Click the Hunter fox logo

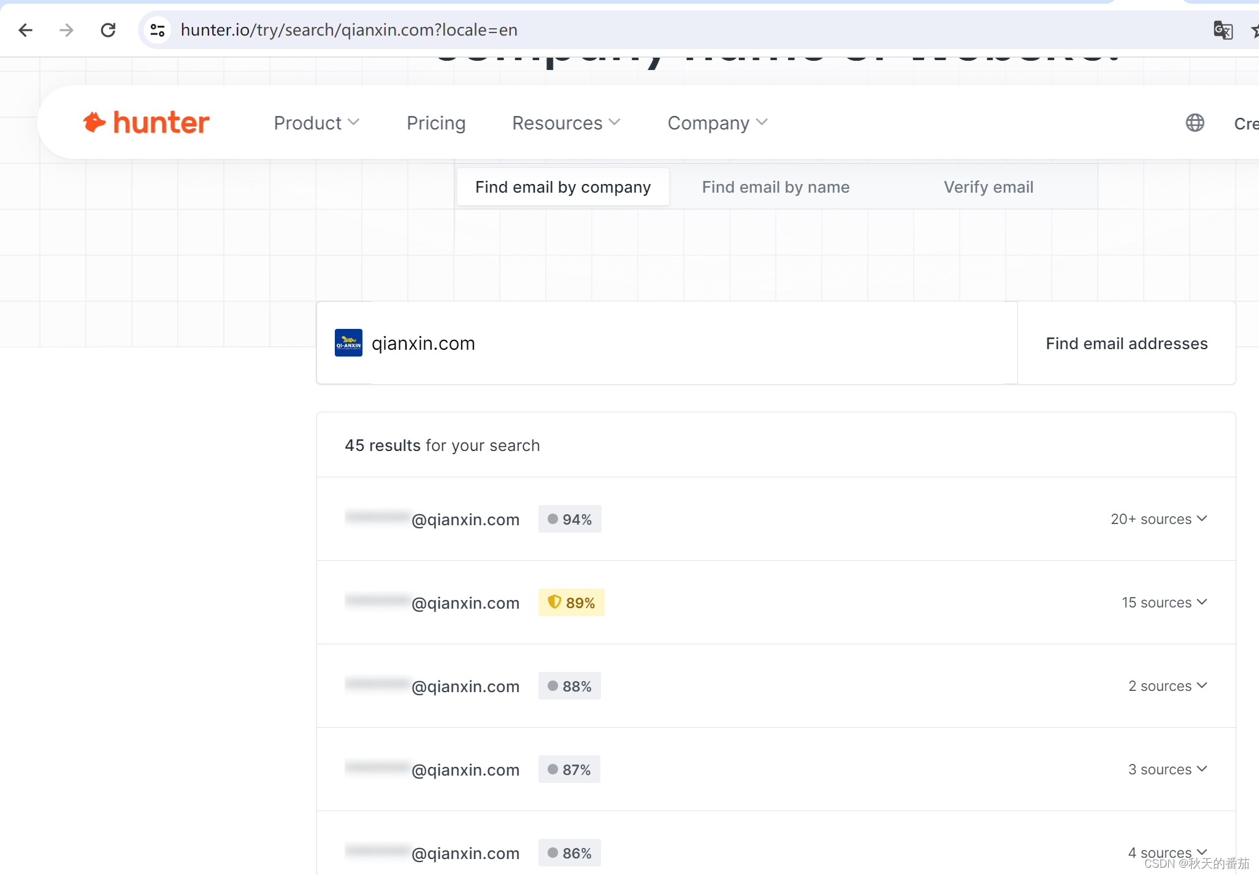coord(96,122)
